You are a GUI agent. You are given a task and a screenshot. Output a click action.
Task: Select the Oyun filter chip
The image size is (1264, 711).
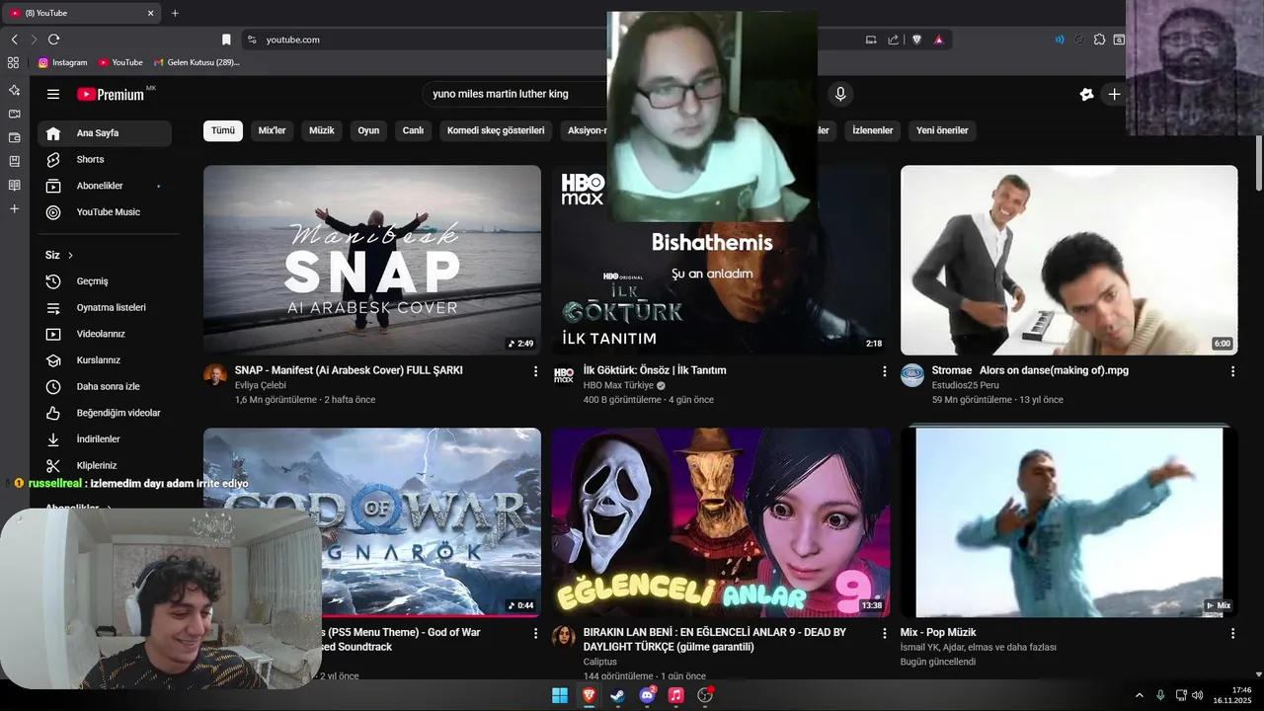(x=368, y=130)
